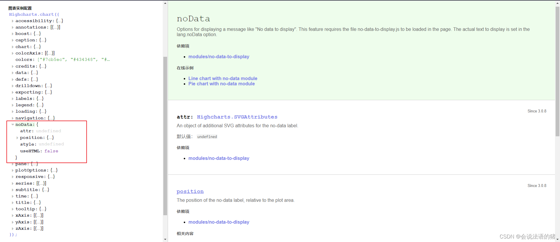Screen dimensions: 560x242
Task: Open noData's modules/no-data-to-display dependency link
Action: pos(219,56)
